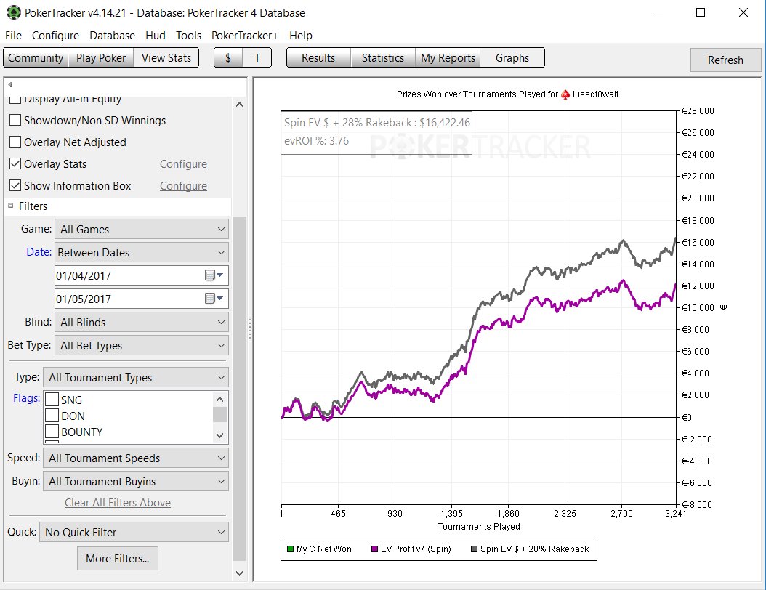The width and height of the screenshot is (766, 590).
Task: Collapse the left panel arrow icon
Action: tap(9, 84)
